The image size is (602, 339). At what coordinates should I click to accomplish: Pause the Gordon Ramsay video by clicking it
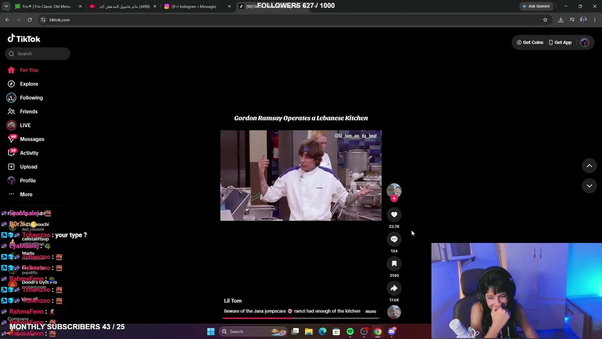point(301,176)
